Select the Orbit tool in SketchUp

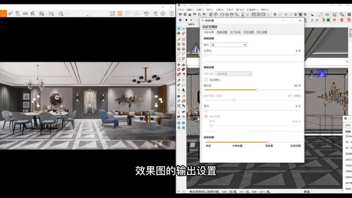click(x=179, y=96)
